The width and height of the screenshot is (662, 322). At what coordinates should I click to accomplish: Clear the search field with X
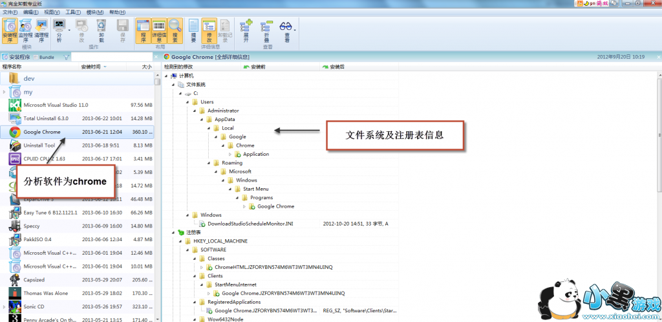(x=155, y=57)
